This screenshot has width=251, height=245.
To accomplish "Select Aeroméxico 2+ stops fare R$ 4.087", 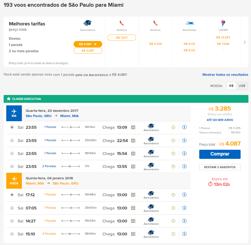I will (88, 51).
